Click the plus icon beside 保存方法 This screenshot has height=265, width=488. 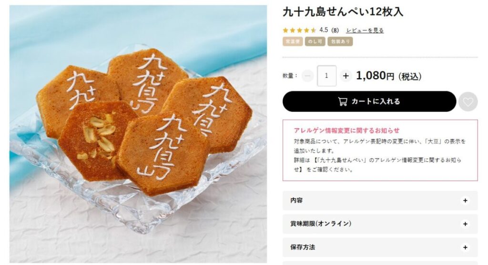pyautogui.click(x=465, y=247)
